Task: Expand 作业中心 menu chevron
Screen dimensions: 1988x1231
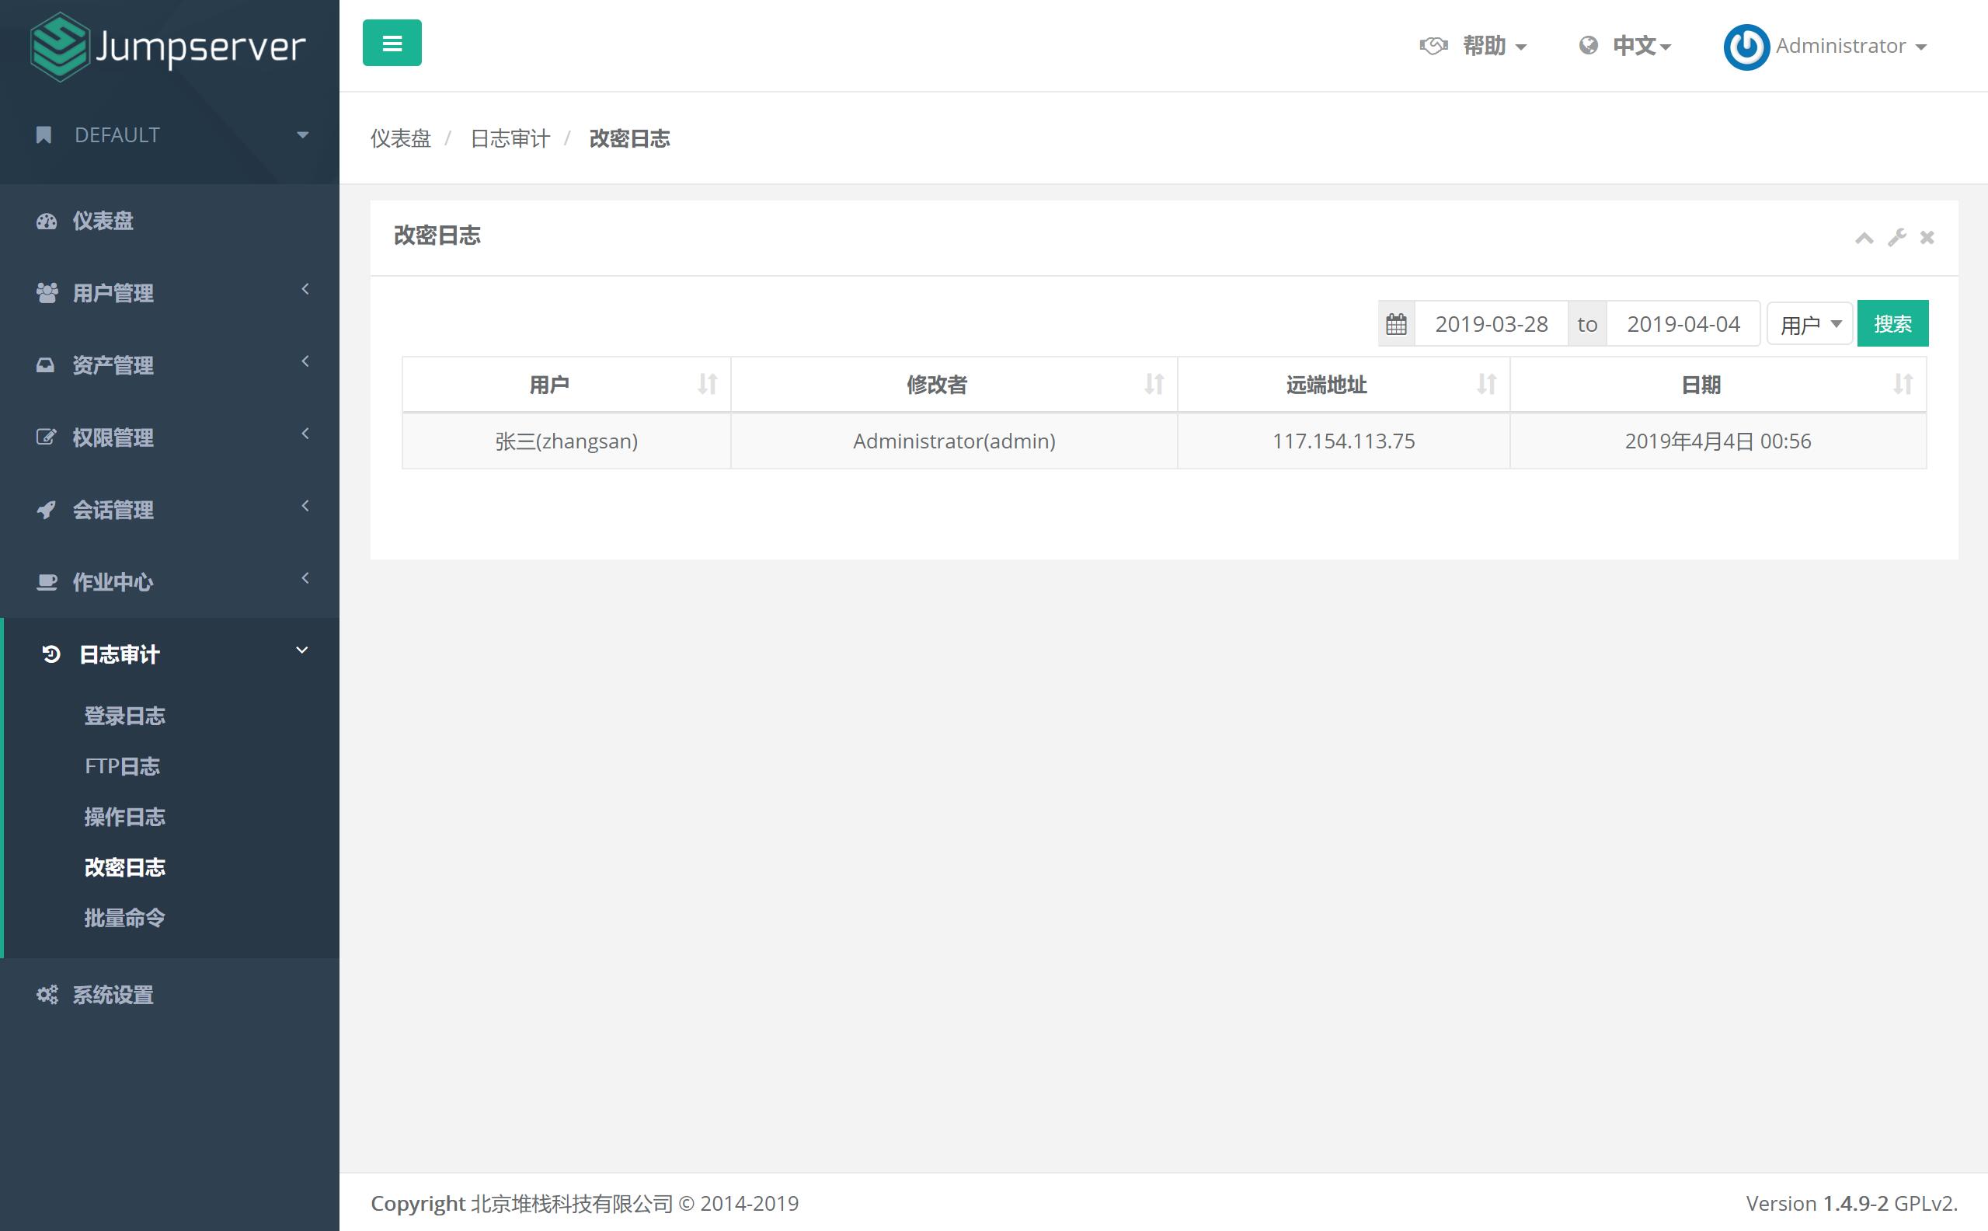Action: point(305,579)
